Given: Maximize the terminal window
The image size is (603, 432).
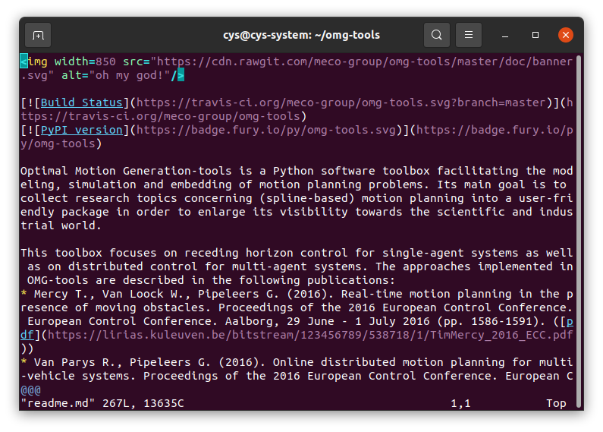Looking at the screenshot, I should point(535,35).
